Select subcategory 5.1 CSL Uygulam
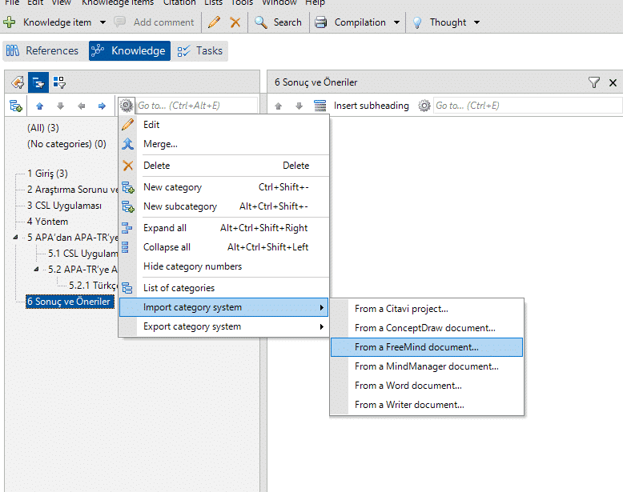The width and height of the screenshot is (623, 492). 82,254
